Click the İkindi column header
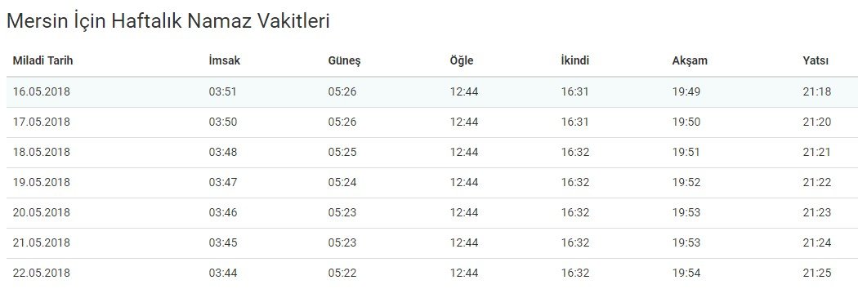Screen dimensions: 858x298 coord(574,60)
